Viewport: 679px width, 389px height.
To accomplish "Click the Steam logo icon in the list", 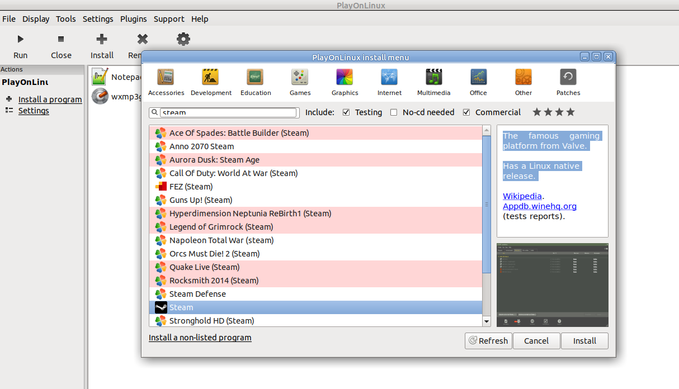I will (x=161, y=307).
